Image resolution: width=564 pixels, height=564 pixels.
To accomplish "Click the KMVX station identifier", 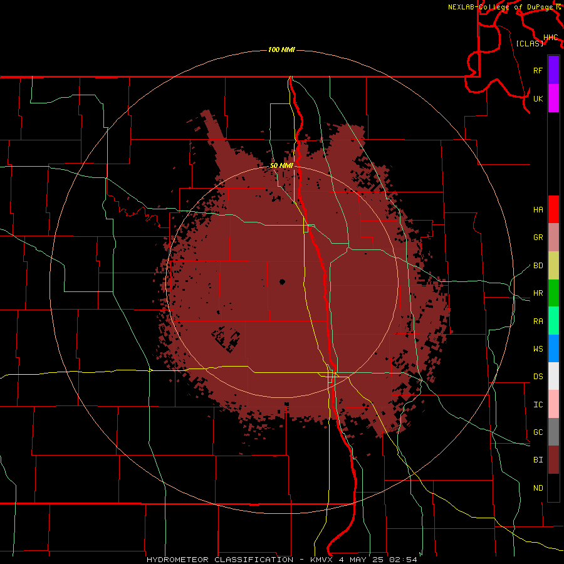I will coord(321,560).
